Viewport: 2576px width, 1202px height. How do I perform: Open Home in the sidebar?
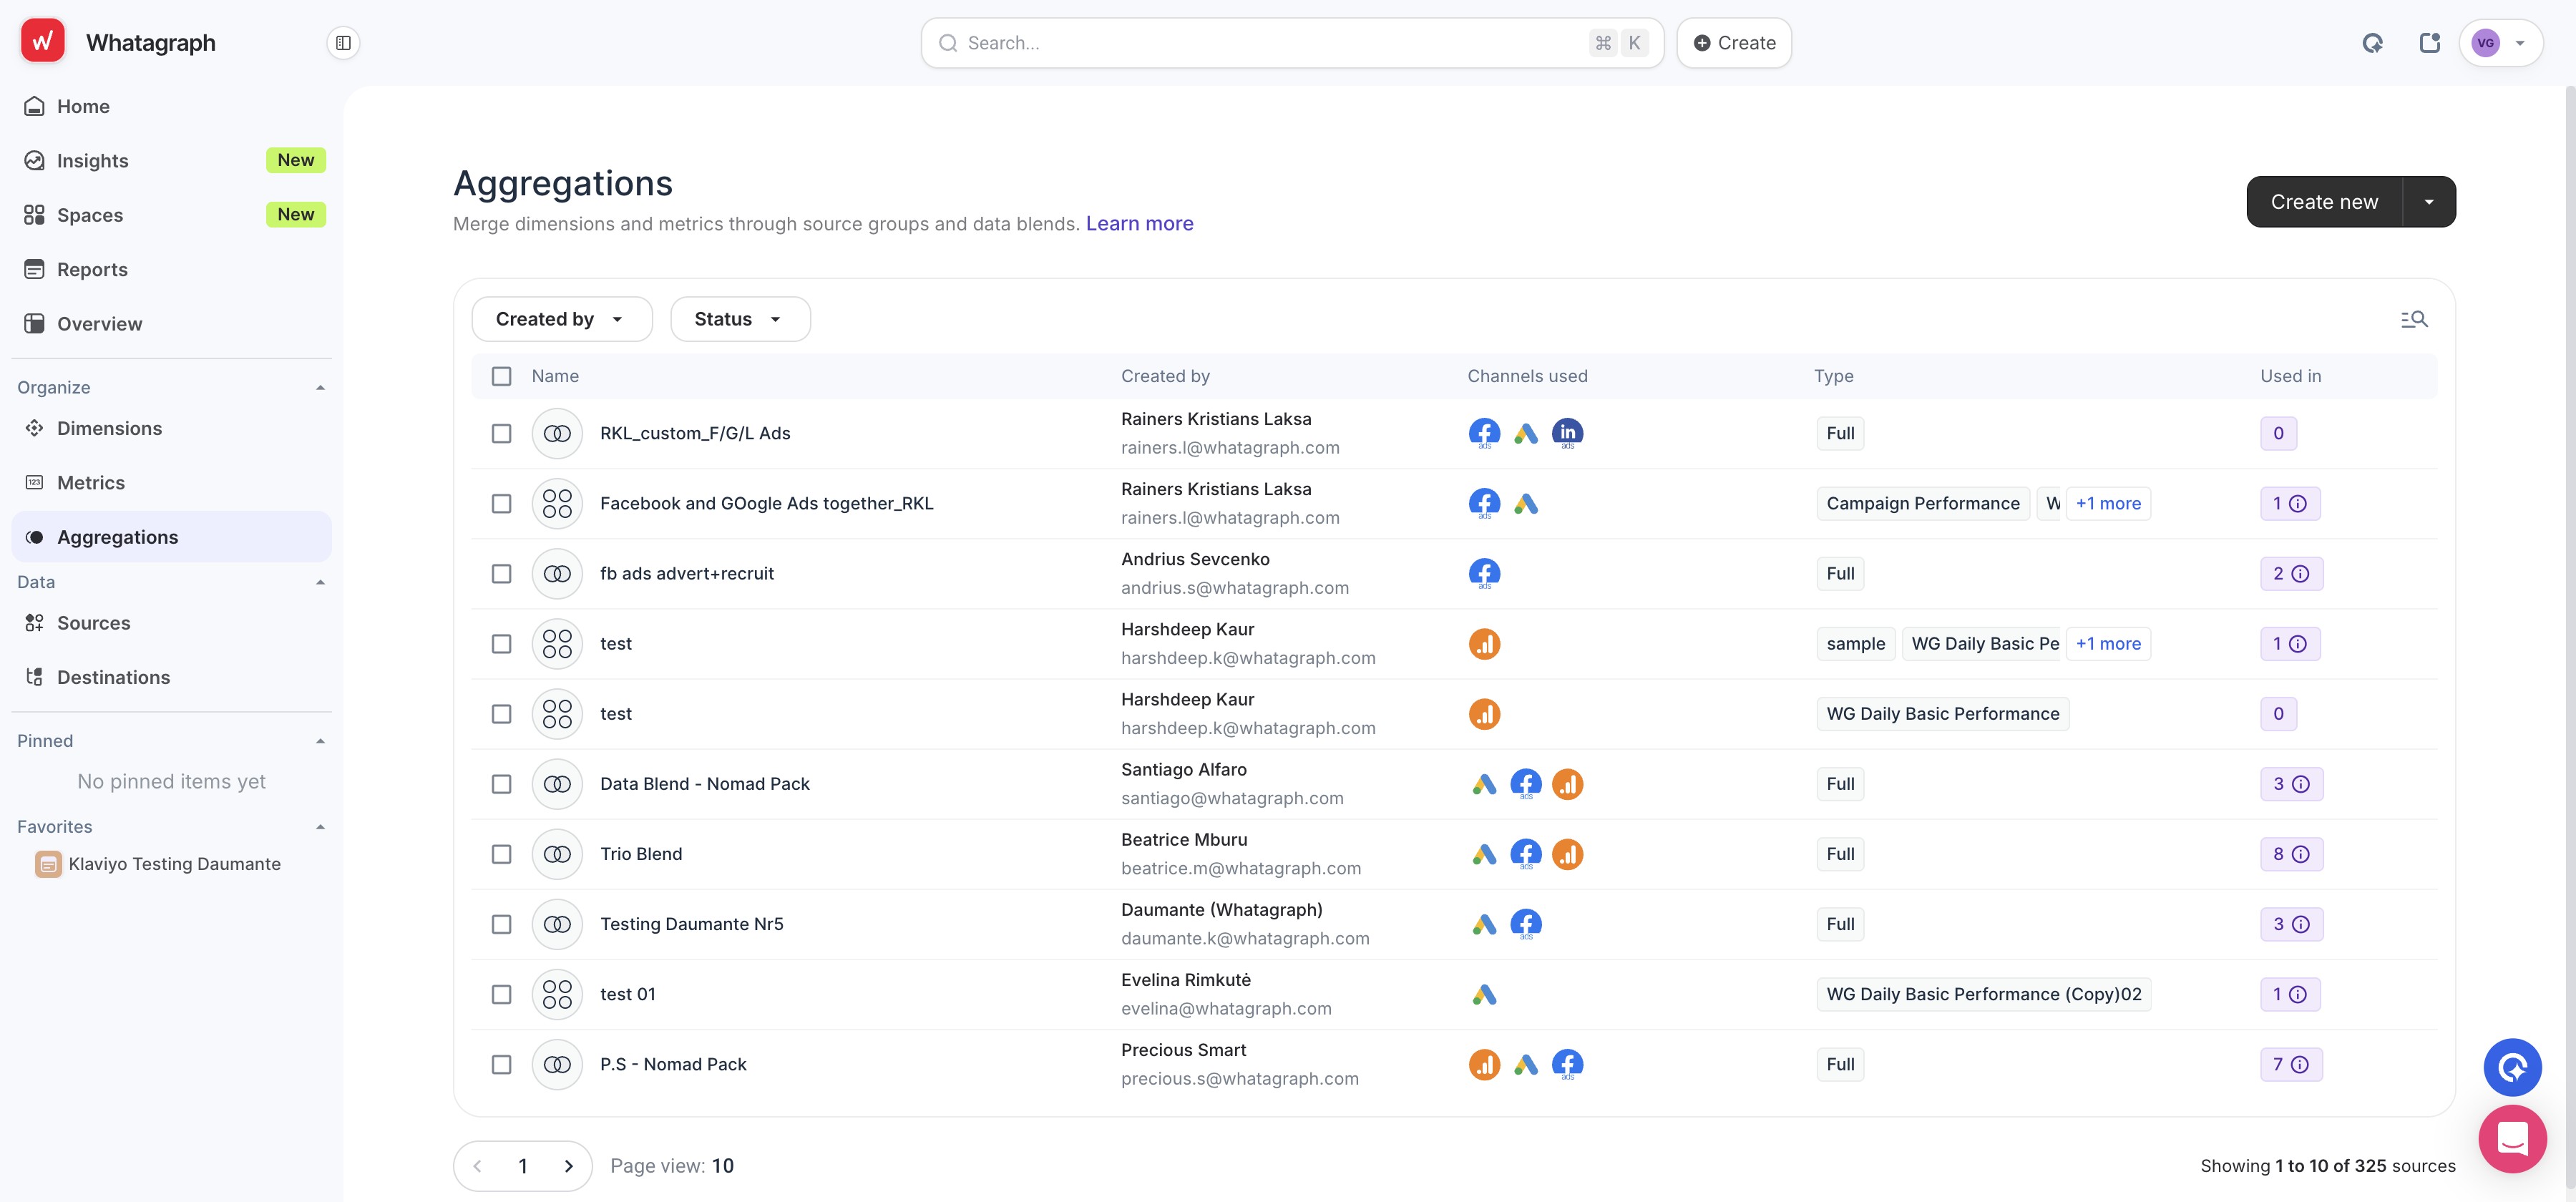click(x=171, y=106)
